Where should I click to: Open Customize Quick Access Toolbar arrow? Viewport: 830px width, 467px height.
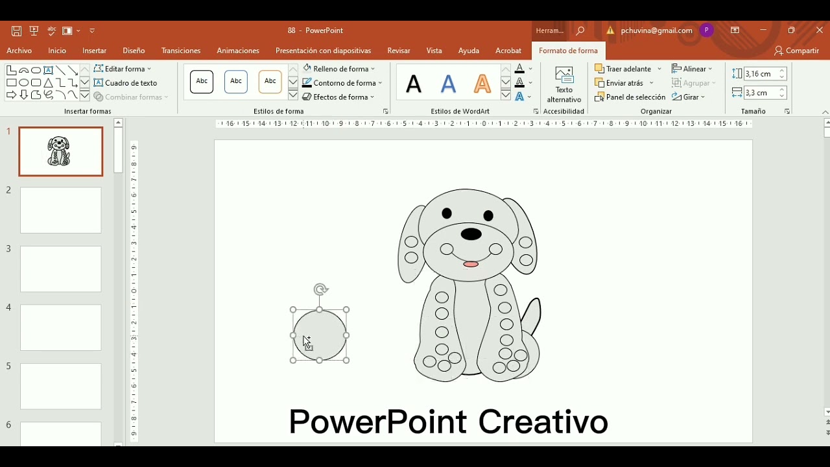pos(93,30)
